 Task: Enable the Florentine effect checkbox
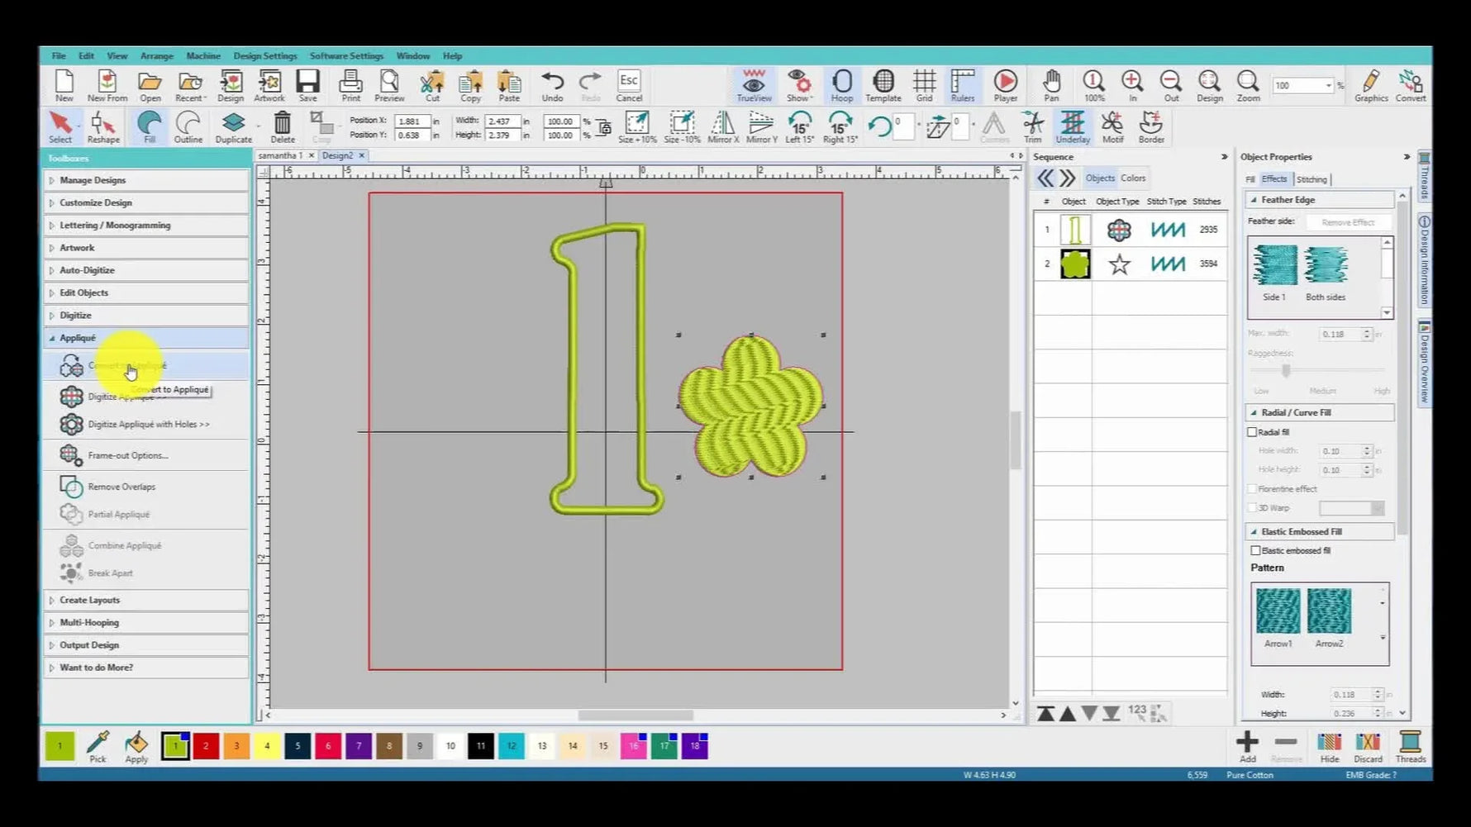(x=1253, y=488)
